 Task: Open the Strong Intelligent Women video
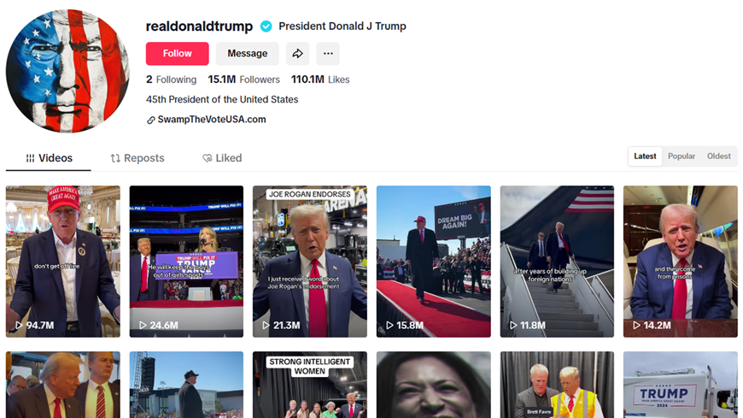click(310, 385)
